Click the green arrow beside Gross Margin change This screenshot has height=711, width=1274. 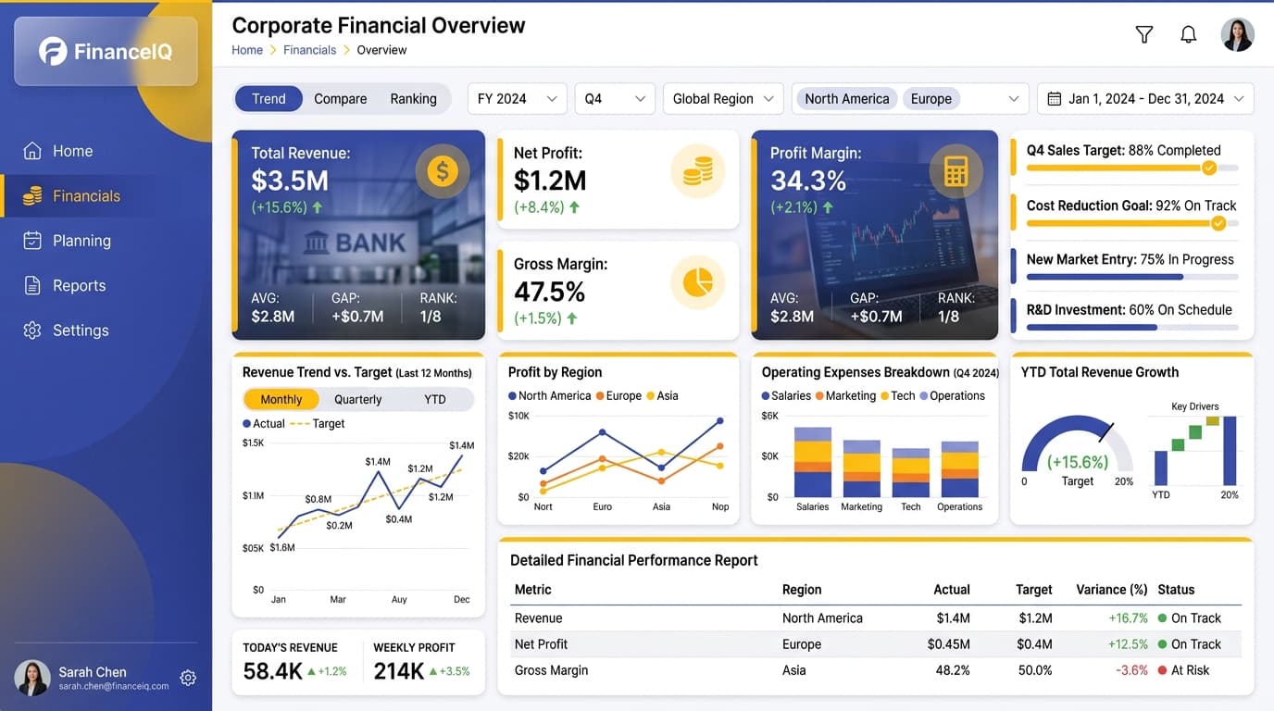pyautogui.click(x=572, y=318)
